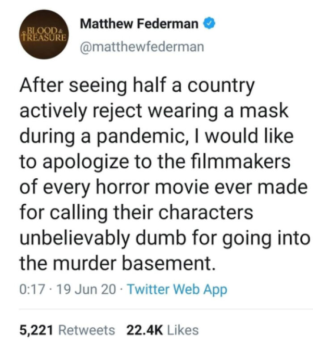Open the Likes label list
The image size is (313, 343).
183,330
